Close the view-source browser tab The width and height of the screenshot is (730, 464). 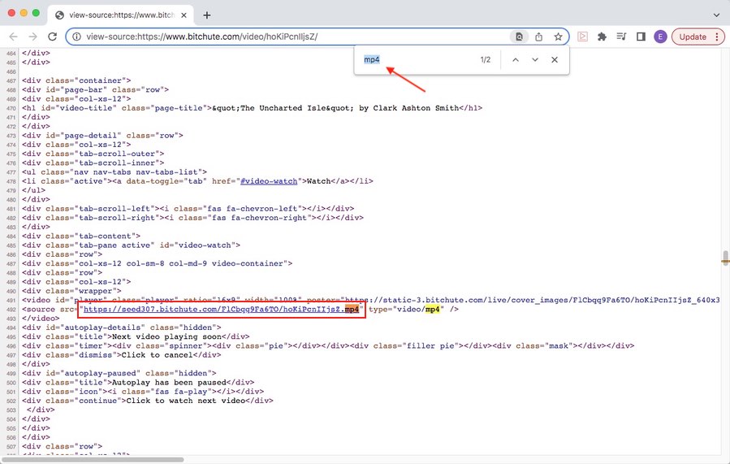(184, 15)
